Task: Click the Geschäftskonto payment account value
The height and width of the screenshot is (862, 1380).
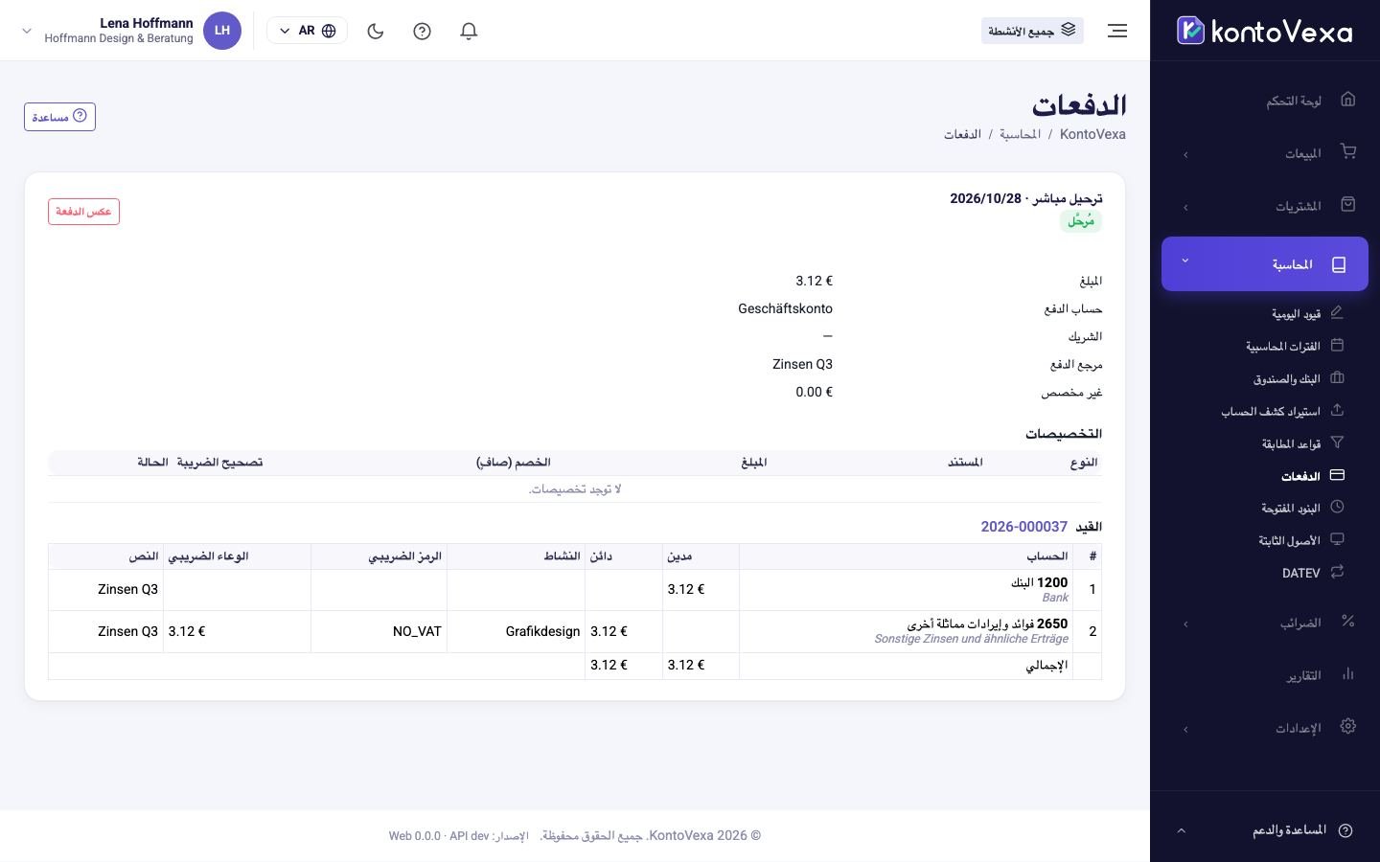Action: tap(785, 308)
